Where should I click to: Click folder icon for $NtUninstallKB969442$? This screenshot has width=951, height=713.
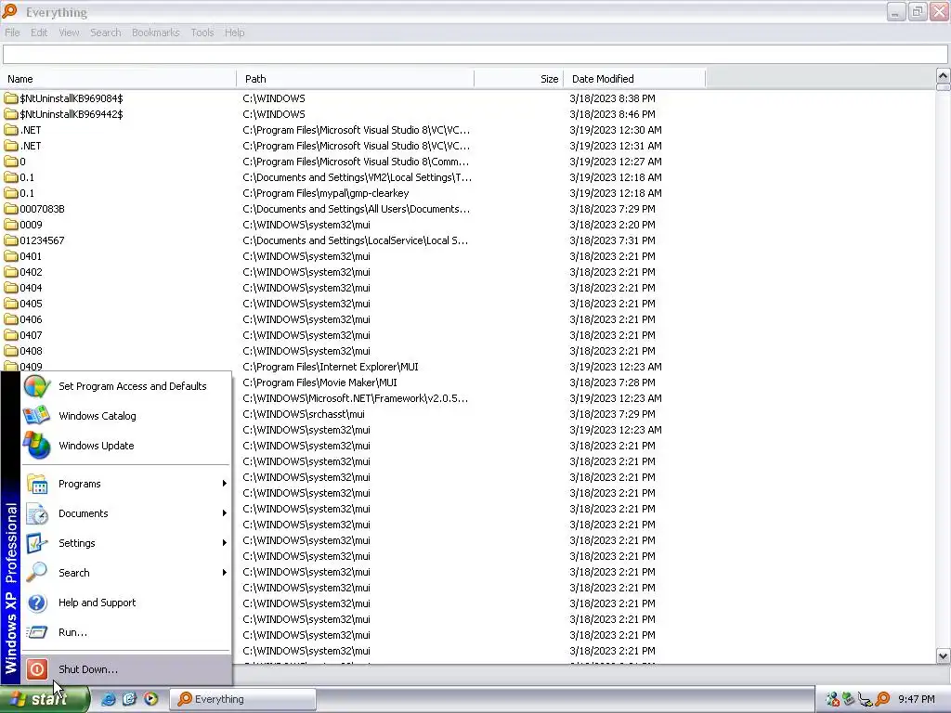pyautogui.click(x=11, y=114)
